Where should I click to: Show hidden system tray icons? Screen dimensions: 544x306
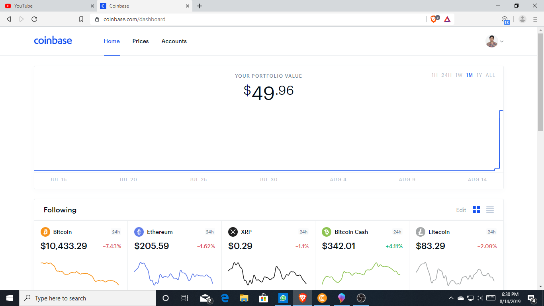[x=451, y=298]
